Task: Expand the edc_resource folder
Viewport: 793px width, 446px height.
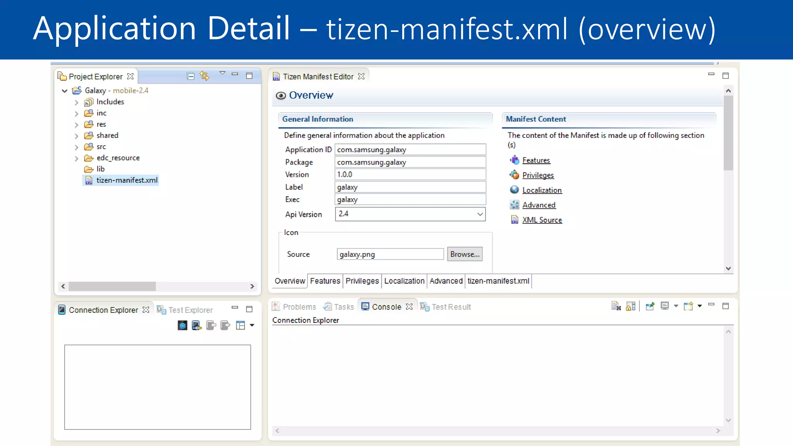Action: click(x=76, y=159)
